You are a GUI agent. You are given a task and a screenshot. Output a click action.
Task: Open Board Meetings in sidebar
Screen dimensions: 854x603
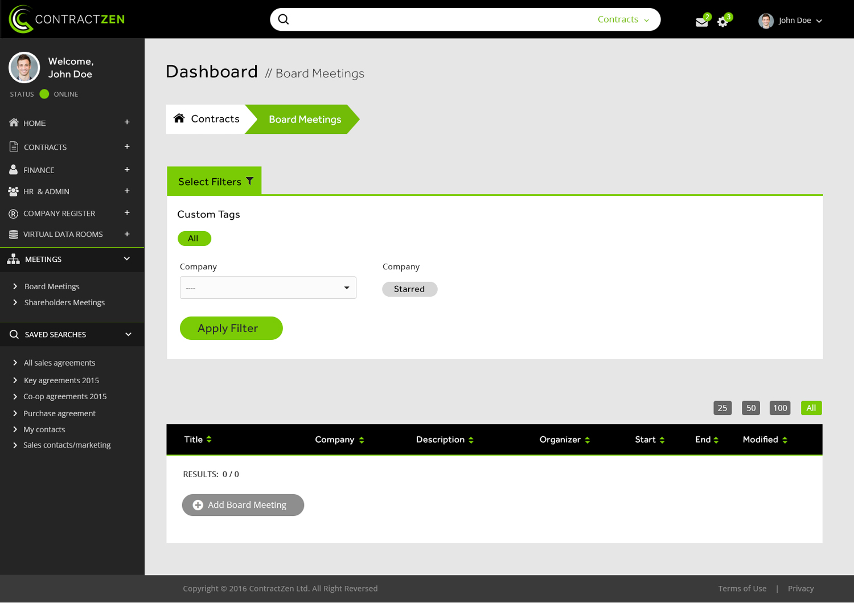[x=52, y=286]
